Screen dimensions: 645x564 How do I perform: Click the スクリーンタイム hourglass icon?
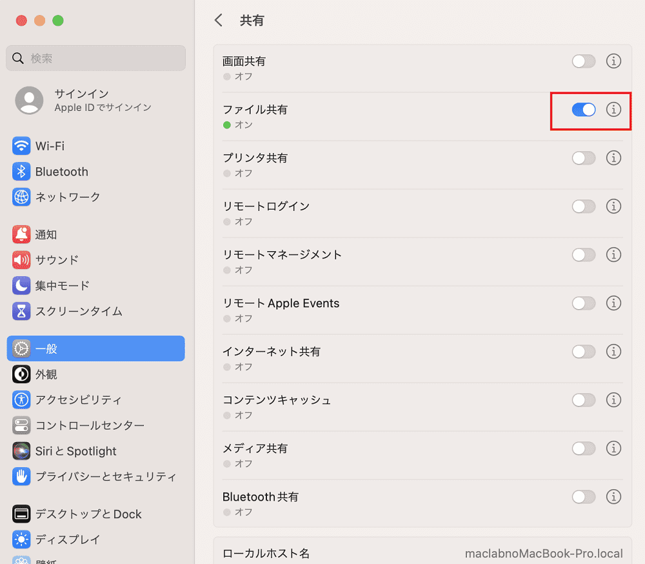(21, 311)
